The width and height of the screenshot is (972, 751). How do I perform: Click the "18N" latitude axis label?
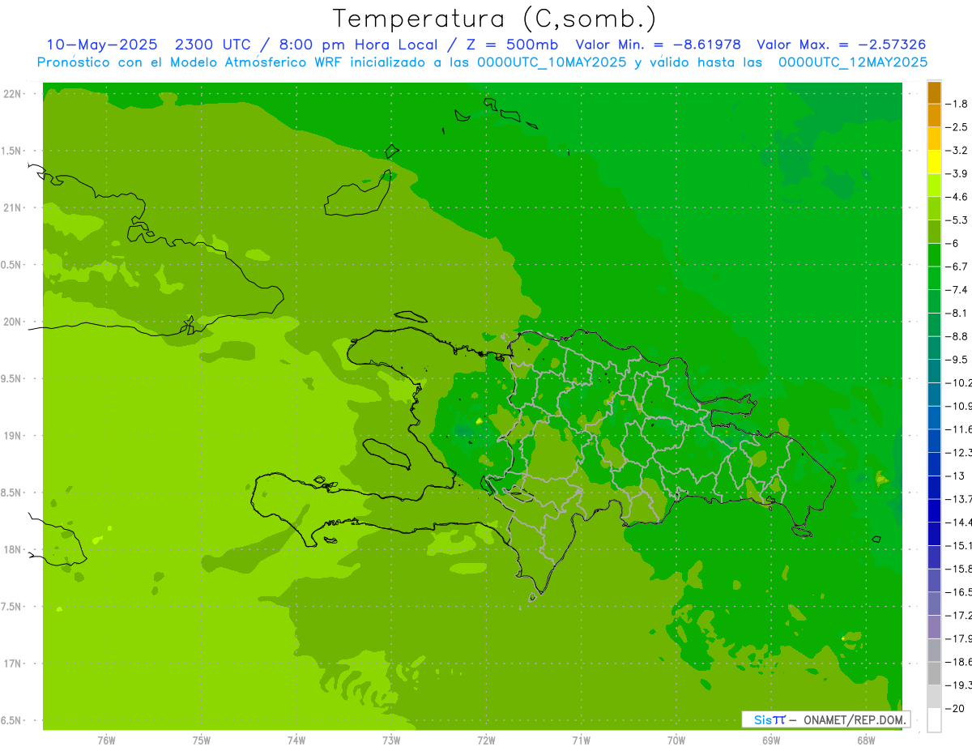(x=13, y=549)
